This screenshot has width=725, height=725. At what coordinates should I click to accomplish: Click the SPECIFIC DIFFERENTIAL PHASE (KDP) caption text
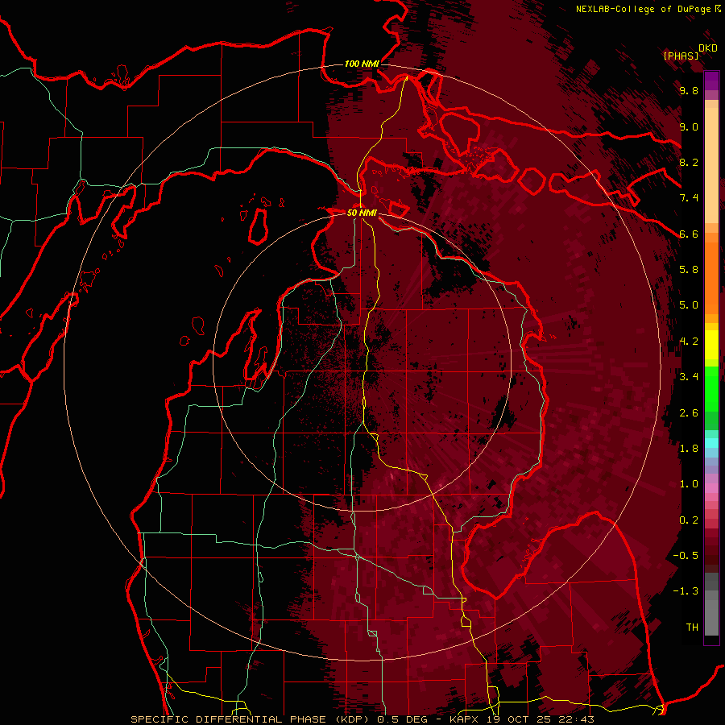(252, 719)
